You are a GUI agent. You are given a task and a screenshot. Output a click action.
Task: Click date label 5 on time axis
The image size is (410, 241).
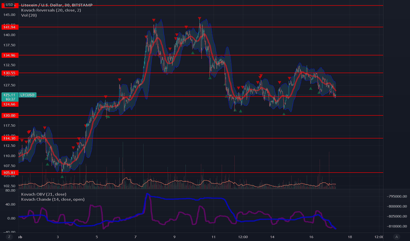(x=96, y=237)
